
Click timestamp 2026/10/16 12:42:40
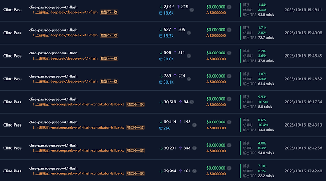(x=303, y=171)
